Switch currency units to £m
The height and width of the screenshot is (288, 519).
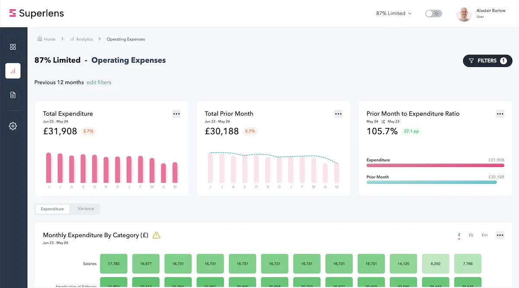point(484,235)
